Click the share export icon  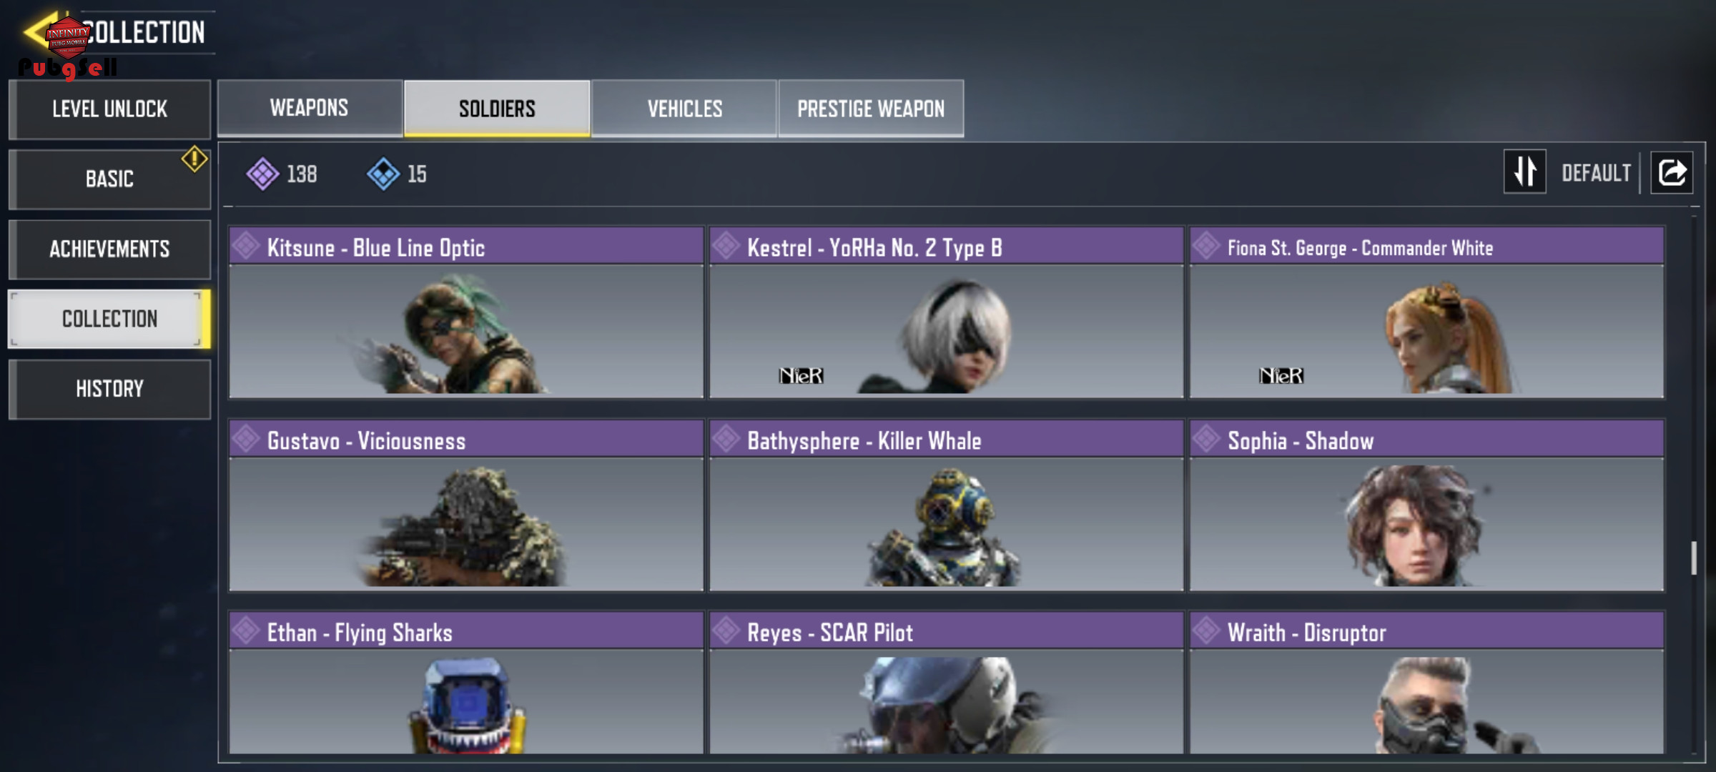tap(1672, 172)
